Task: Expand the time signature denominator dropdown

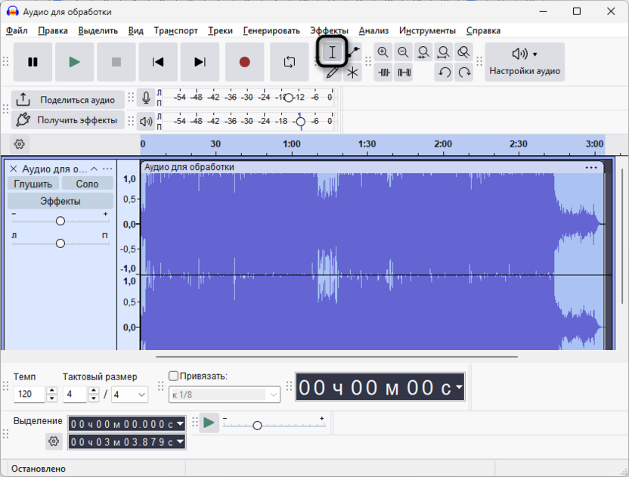Action: click(141, 395)
